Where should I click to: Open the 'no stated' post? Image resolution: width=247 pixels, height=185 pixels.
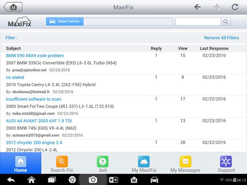tap(15, 77)
